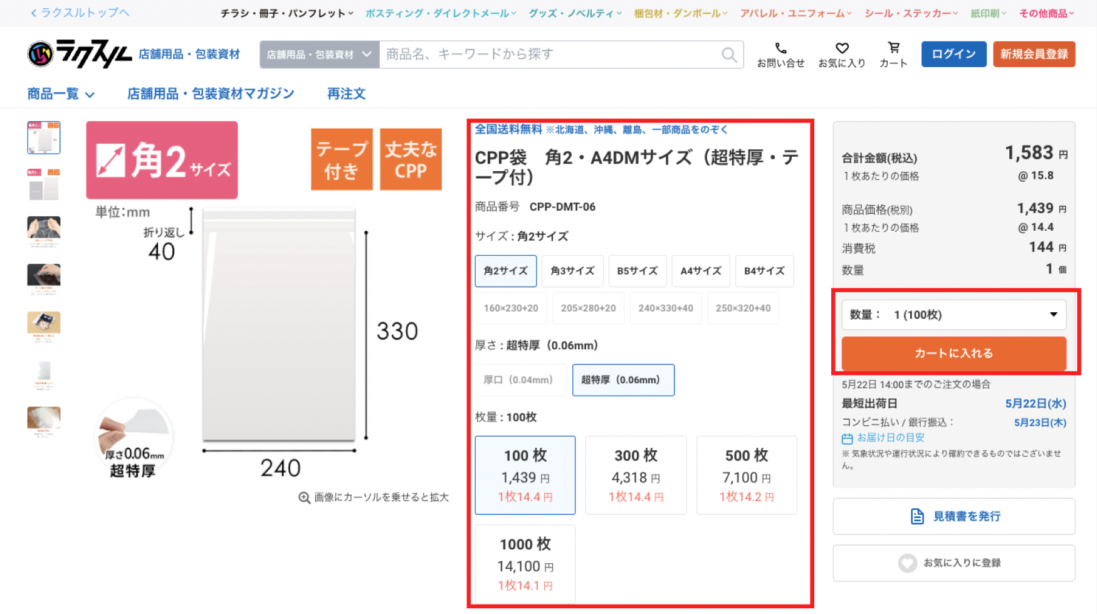The image size is (1097, 614).
Task: Click the main product bag image
Action: [x=279, y=325]
